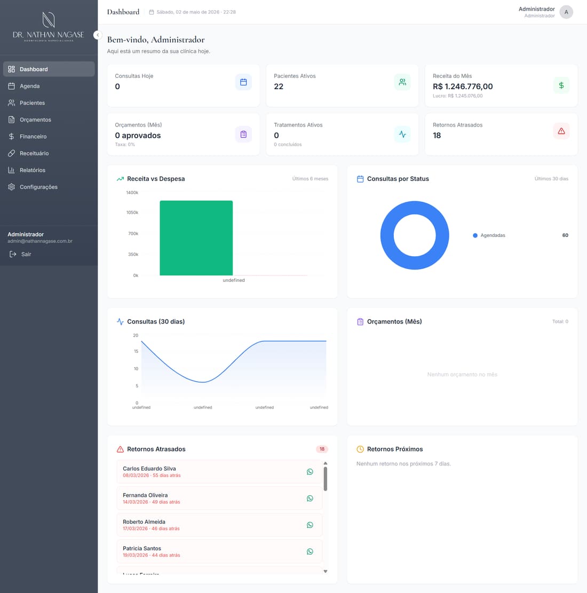The image size is (587, 593).
Task: Open the Consultas Hoje stat card
Action: click(184, 85)
